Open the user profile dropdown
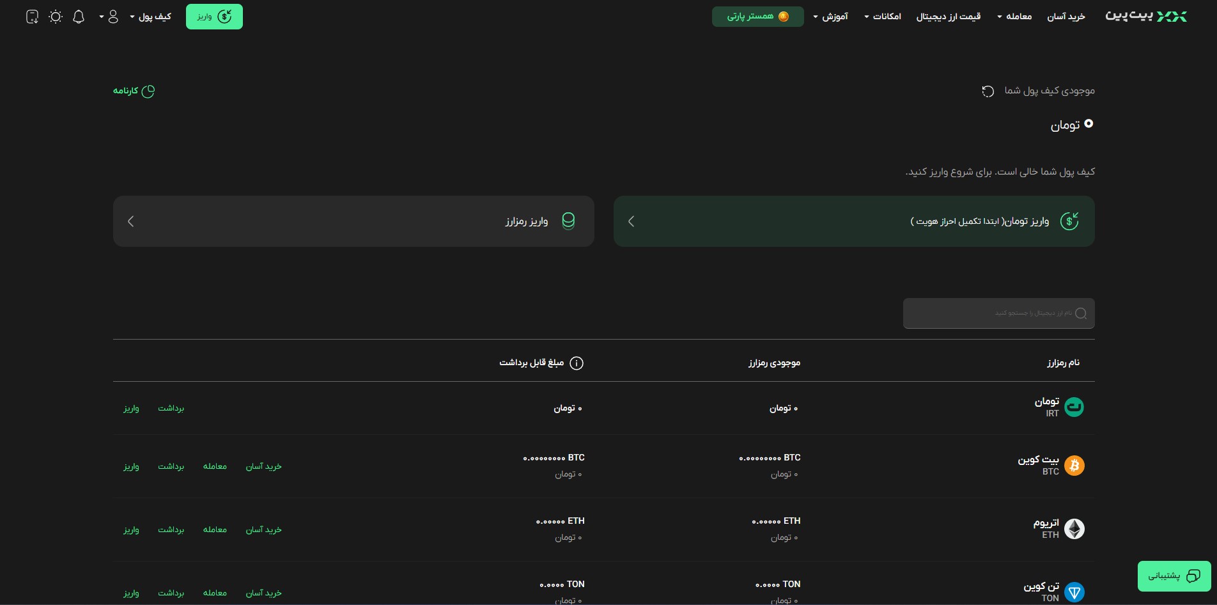Viewport: 1217px width, 605px height. pyautogui.click(x=109, y=17)
